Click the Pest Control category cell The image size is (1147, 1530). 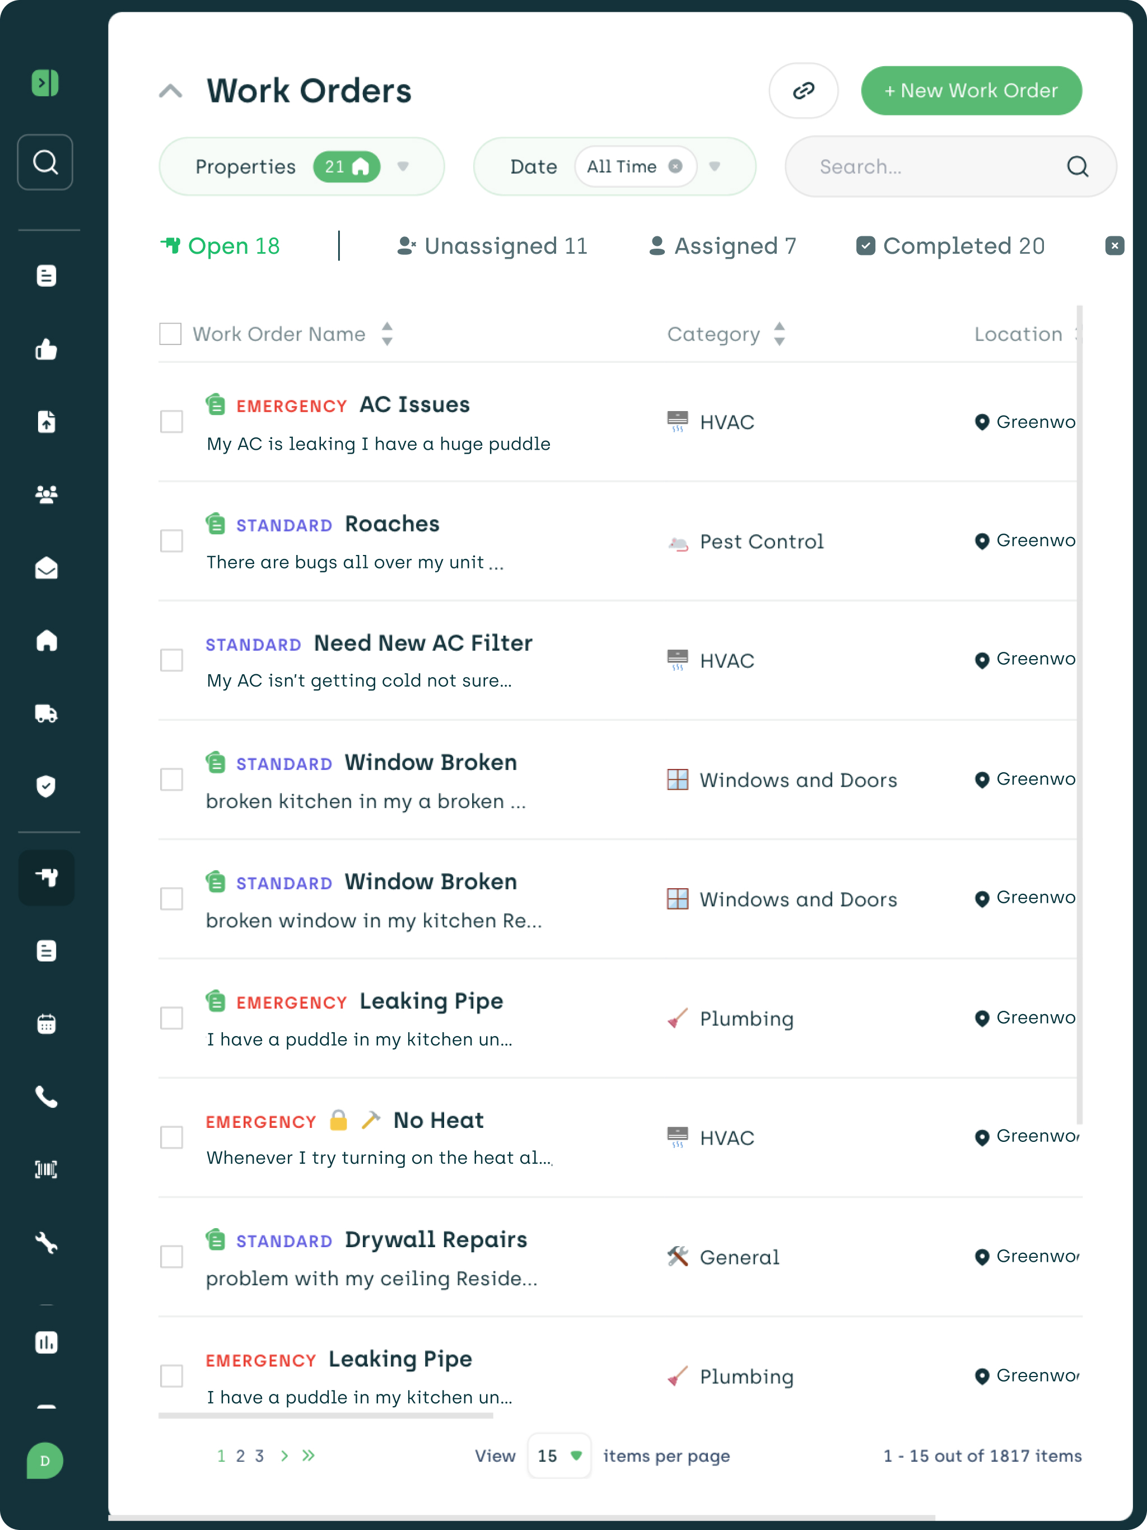click(x=745, y=542)
